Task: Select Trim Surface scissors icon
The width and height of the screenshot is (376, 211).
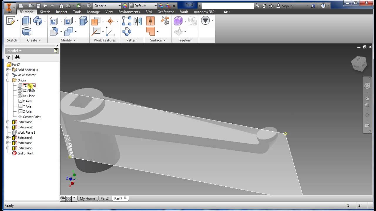Action: click(x=165, y=21)
